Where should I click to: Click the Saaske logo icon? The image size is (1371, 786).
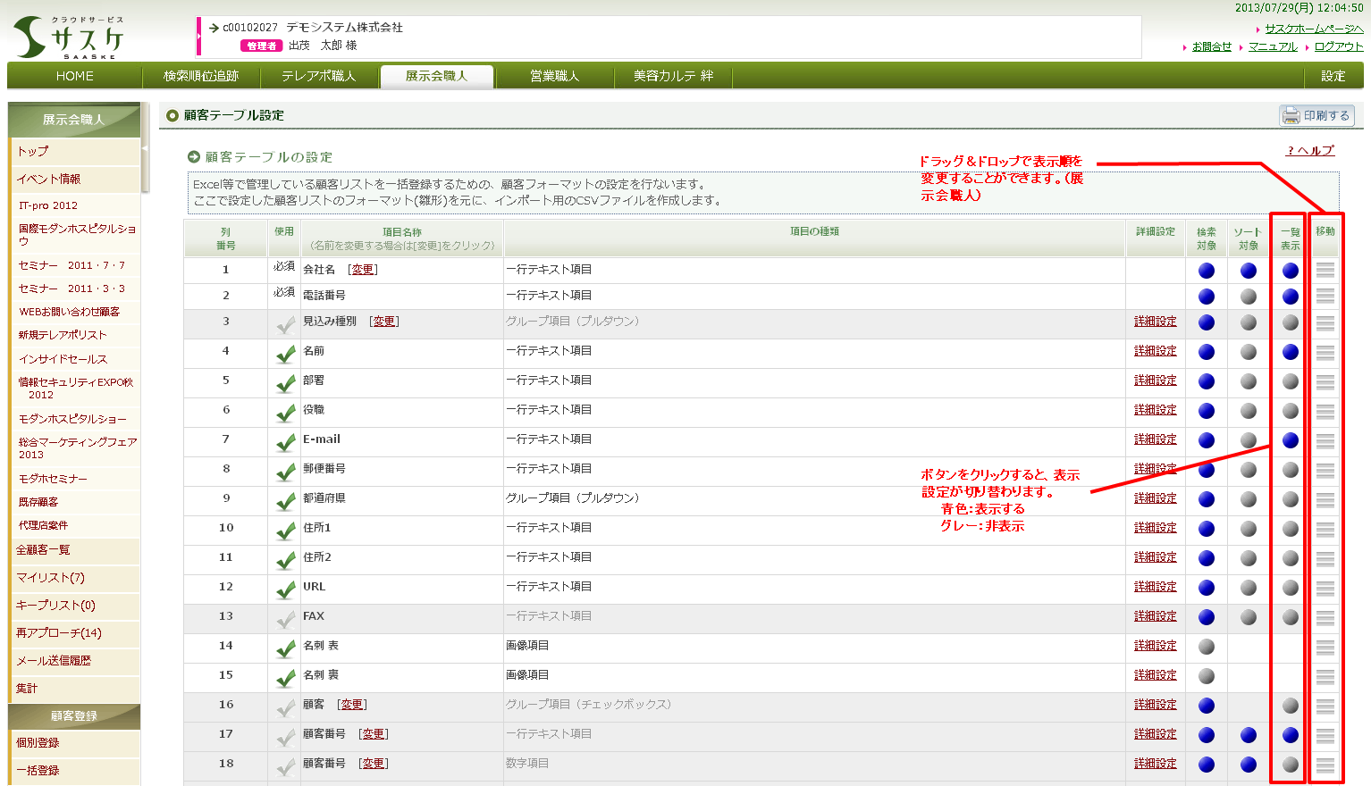(x=30, y=38)
